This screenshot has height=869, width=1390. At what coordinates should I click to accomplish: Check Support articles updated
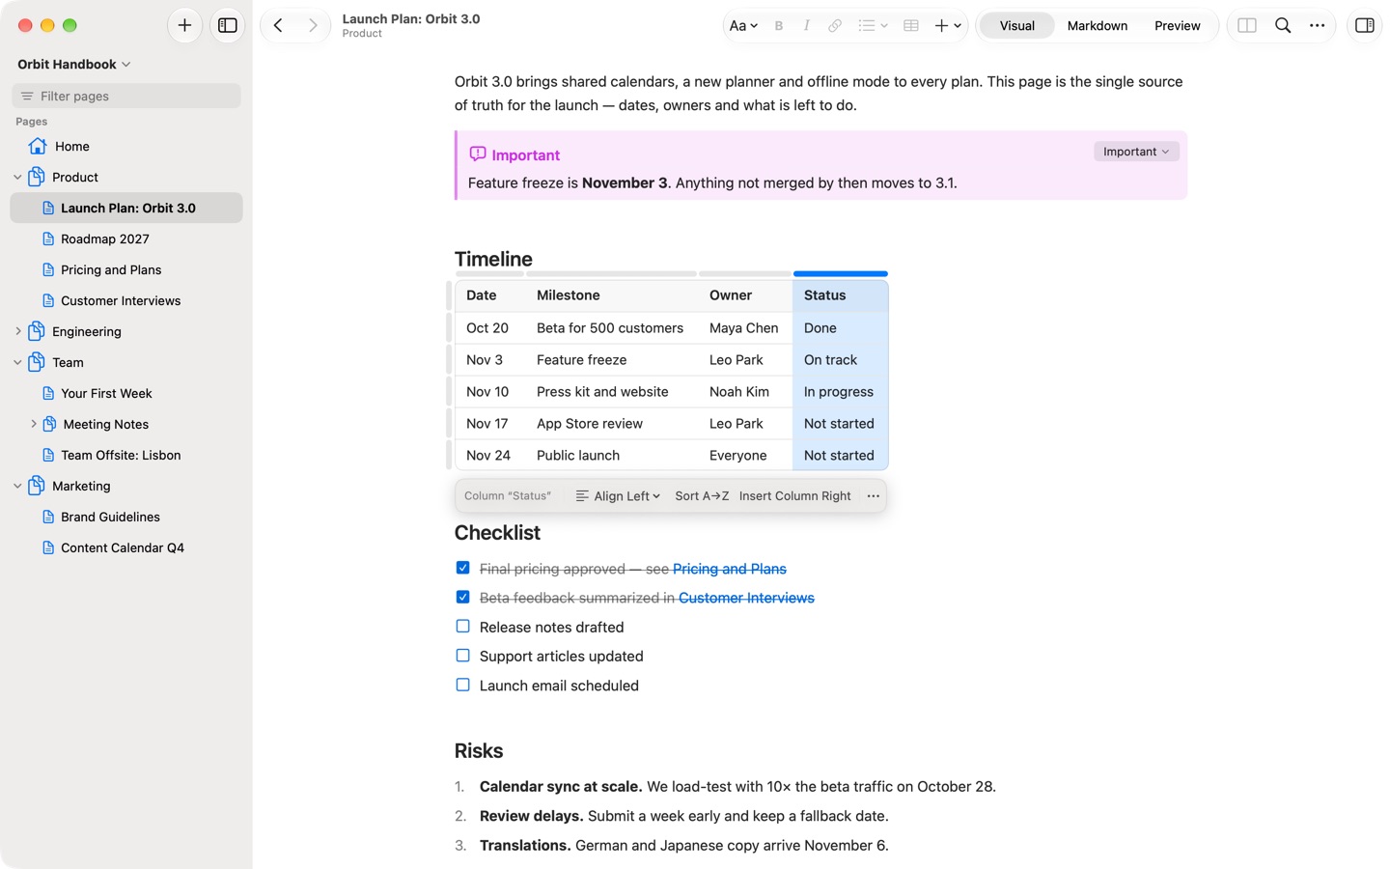(x=463, y=656)
